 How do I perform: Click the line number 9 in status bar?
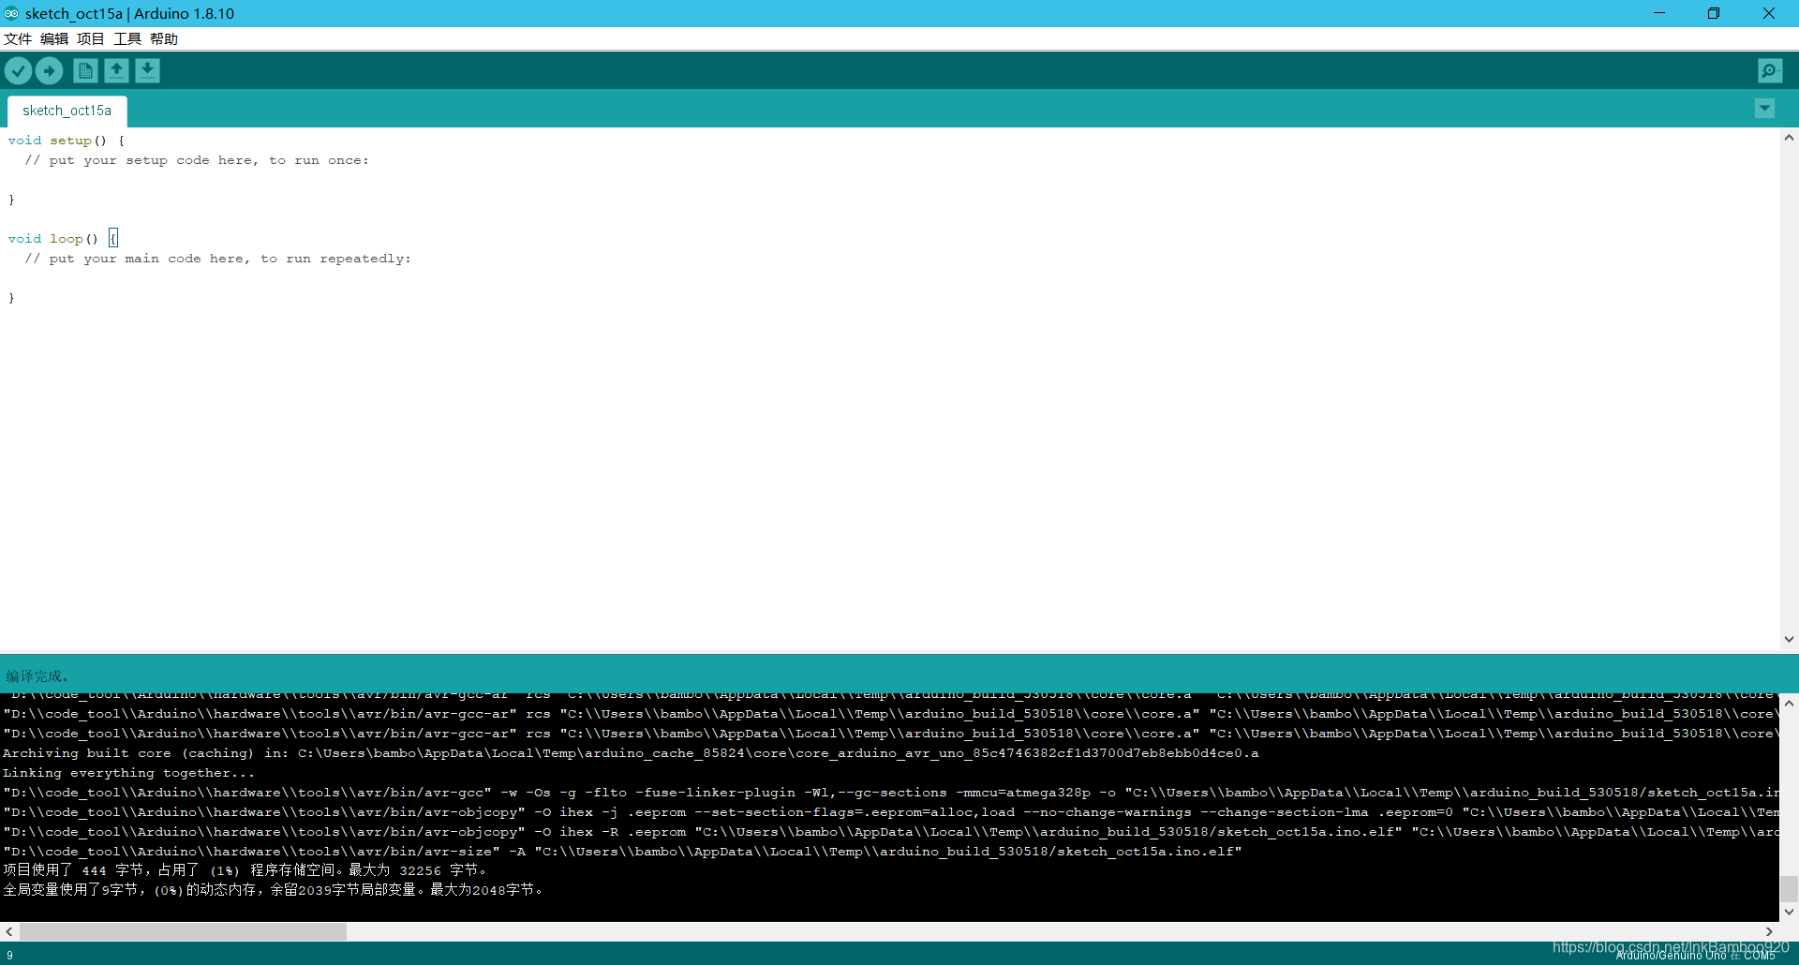[9, 956]
